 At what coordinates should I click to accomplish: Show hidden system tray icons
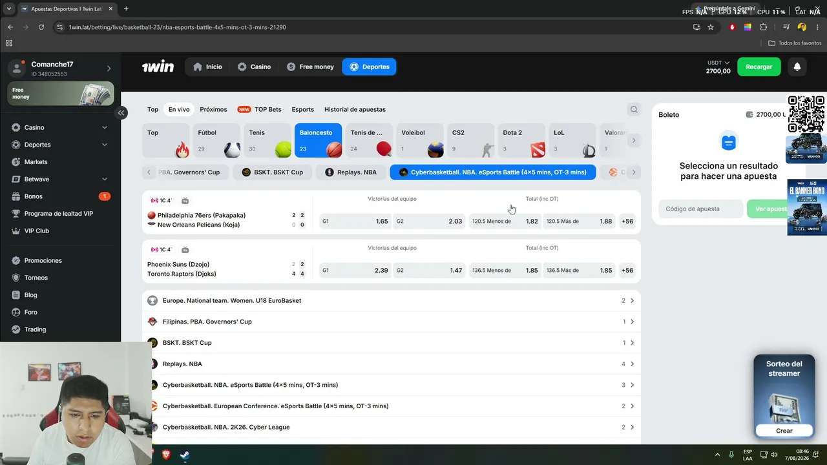click(x=717, y=455)
